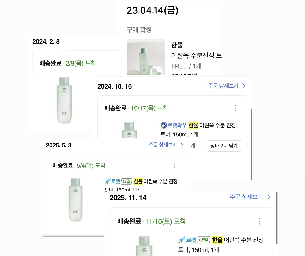
Task: Expand chevron next to the 2024. 10. 16 order details
Action: [x=244, y=86]
